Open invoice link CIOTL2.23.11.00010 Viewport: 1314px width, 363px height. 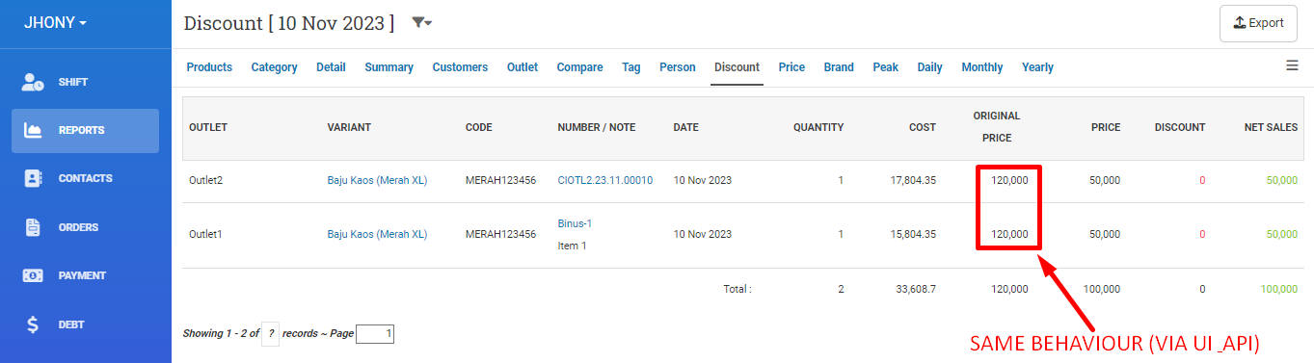click(x=605, y=180)
